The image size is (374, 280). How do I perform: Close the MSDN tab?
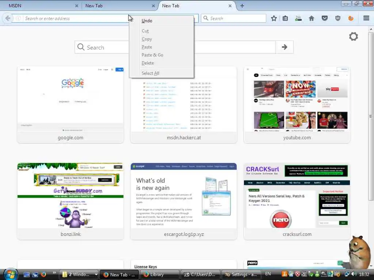pyautogui.click(x=77, y=6)
